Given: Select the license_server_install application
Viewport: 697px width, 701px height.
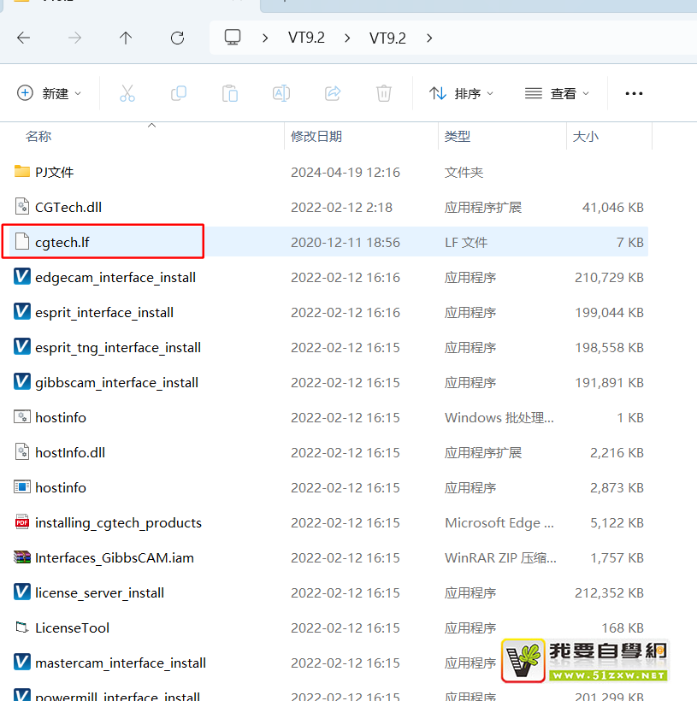Looking at the screenshot, I should tap(99, 592).
